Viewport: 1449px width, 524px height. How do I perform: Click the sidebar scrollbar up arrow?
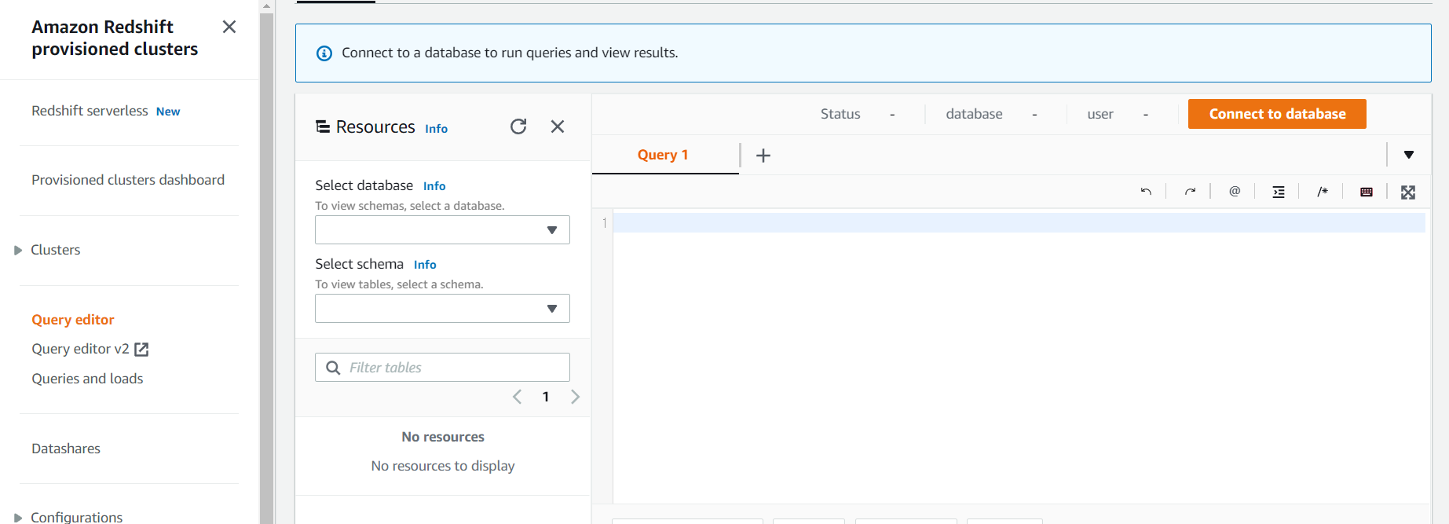click(267, 5)
